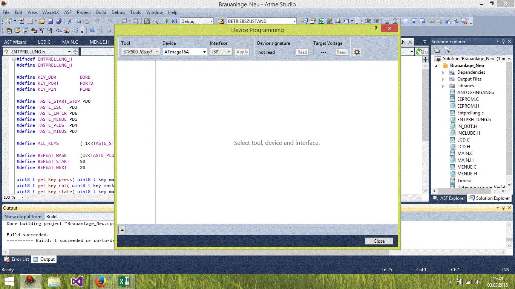Collapse the #ifndef ENTPRELLUNG_H code region
This screenshot has height=289, width=515.
tap(14, 59)
